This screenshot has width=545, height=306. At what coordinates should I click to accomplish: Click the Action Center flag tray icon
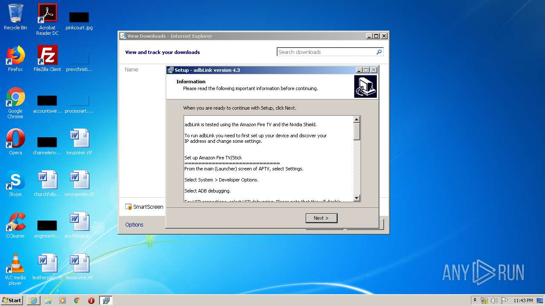505,300
